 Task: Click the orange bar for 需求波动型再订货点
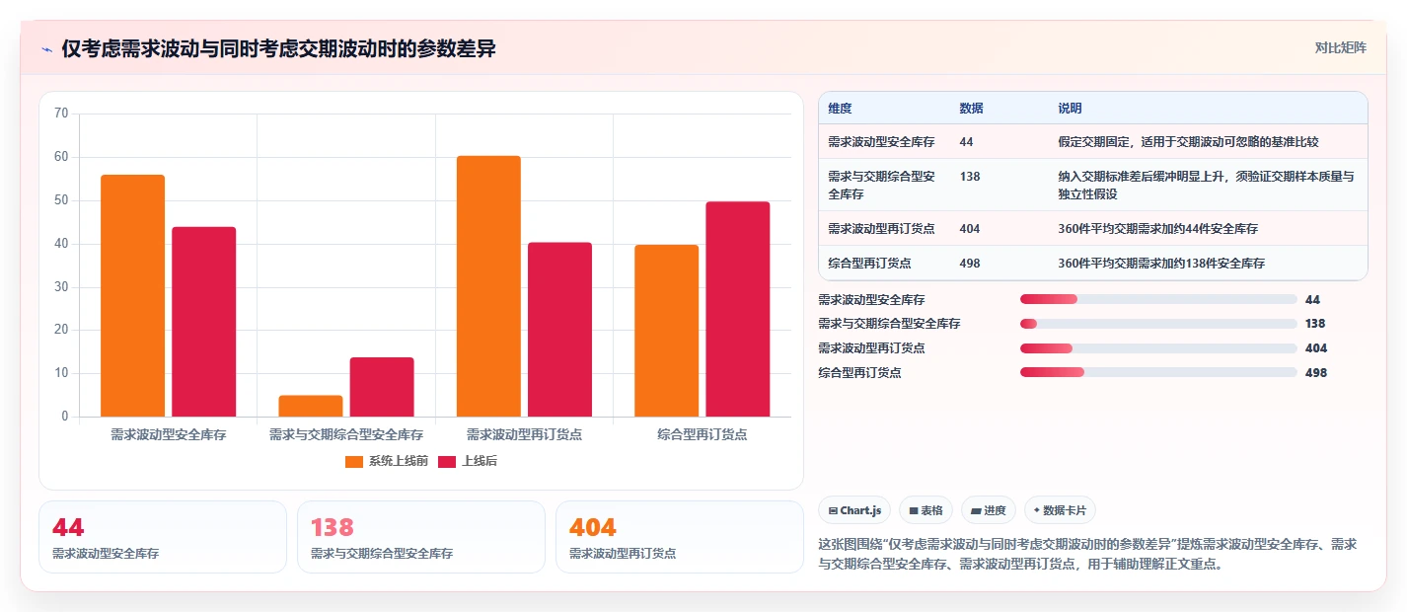pyautogui.click(x=488, y=286)
